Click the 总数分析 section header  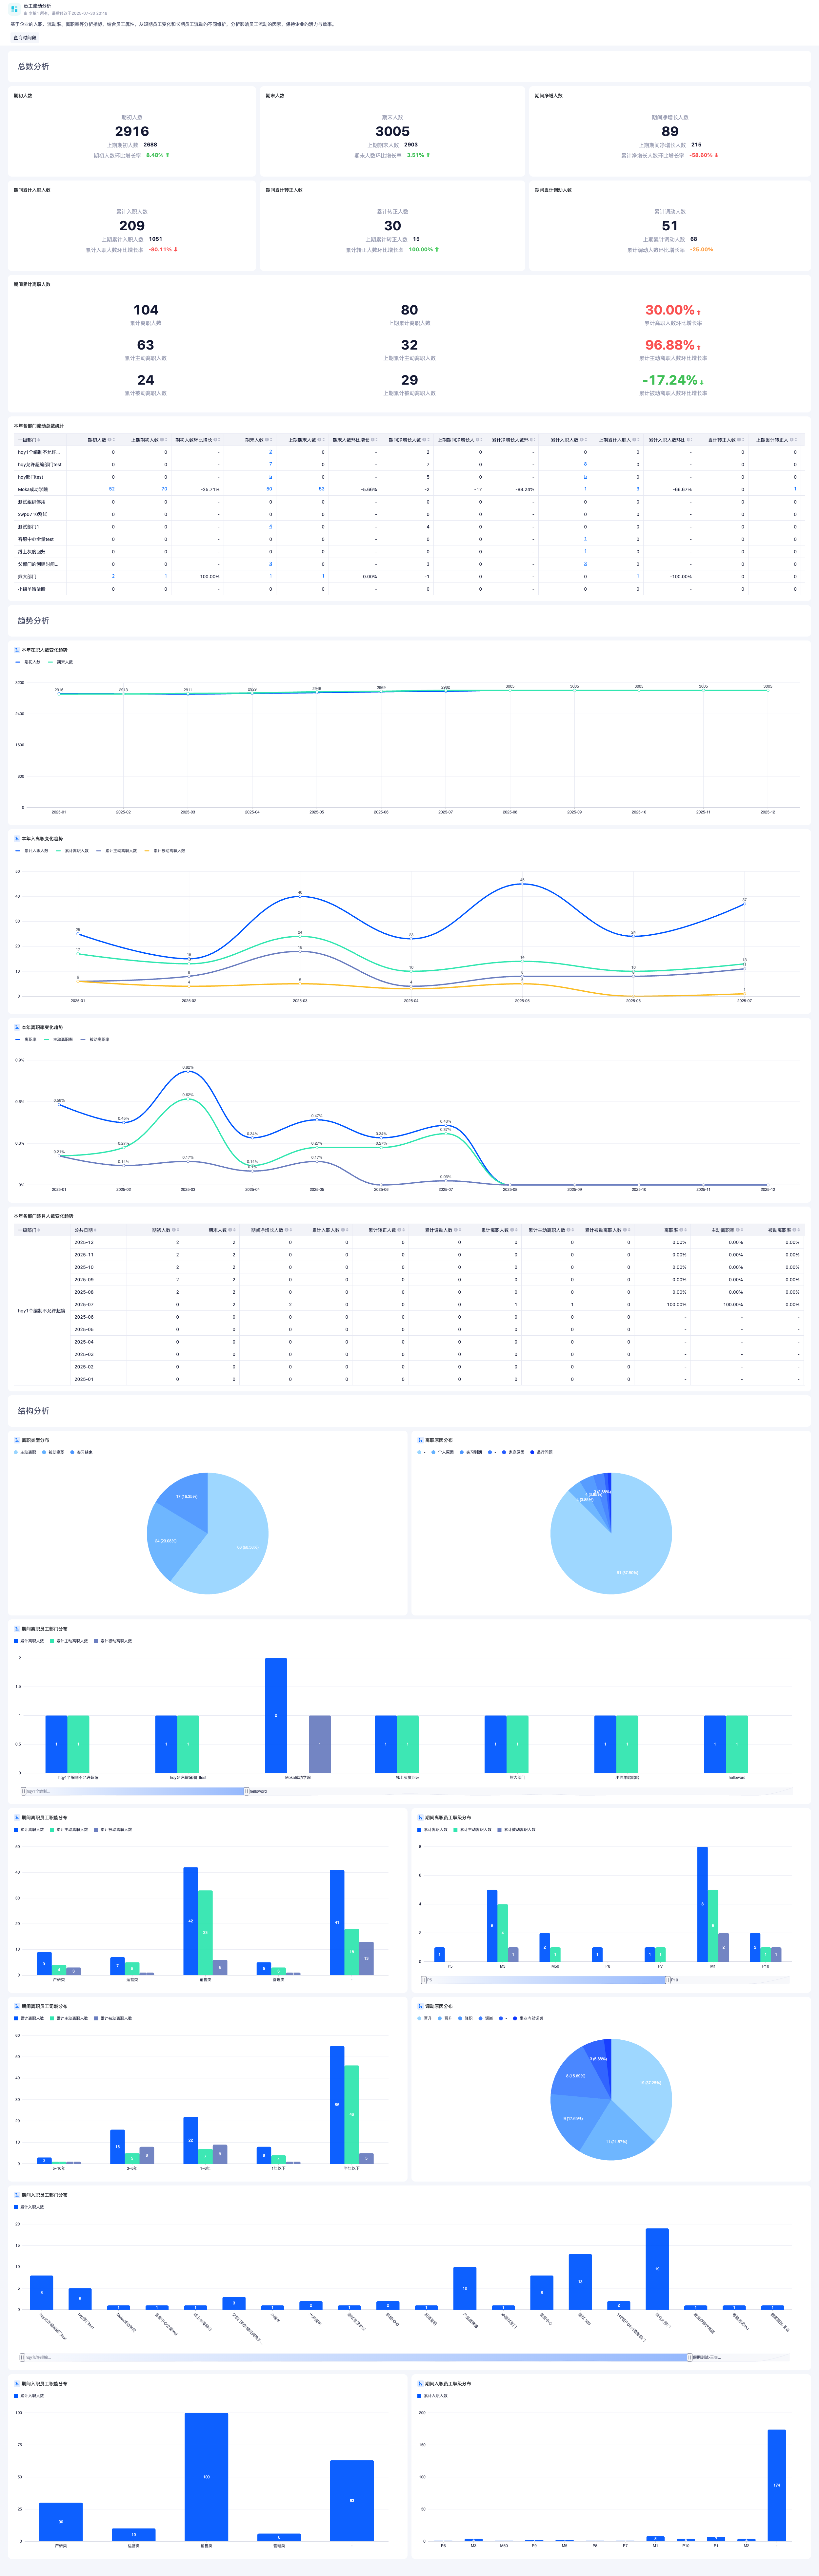(x=33, y=66)
